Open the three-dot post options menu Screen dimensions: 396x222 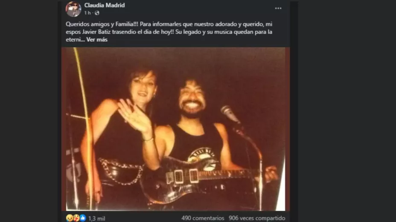pyautogui.click(x=278, y=9)
